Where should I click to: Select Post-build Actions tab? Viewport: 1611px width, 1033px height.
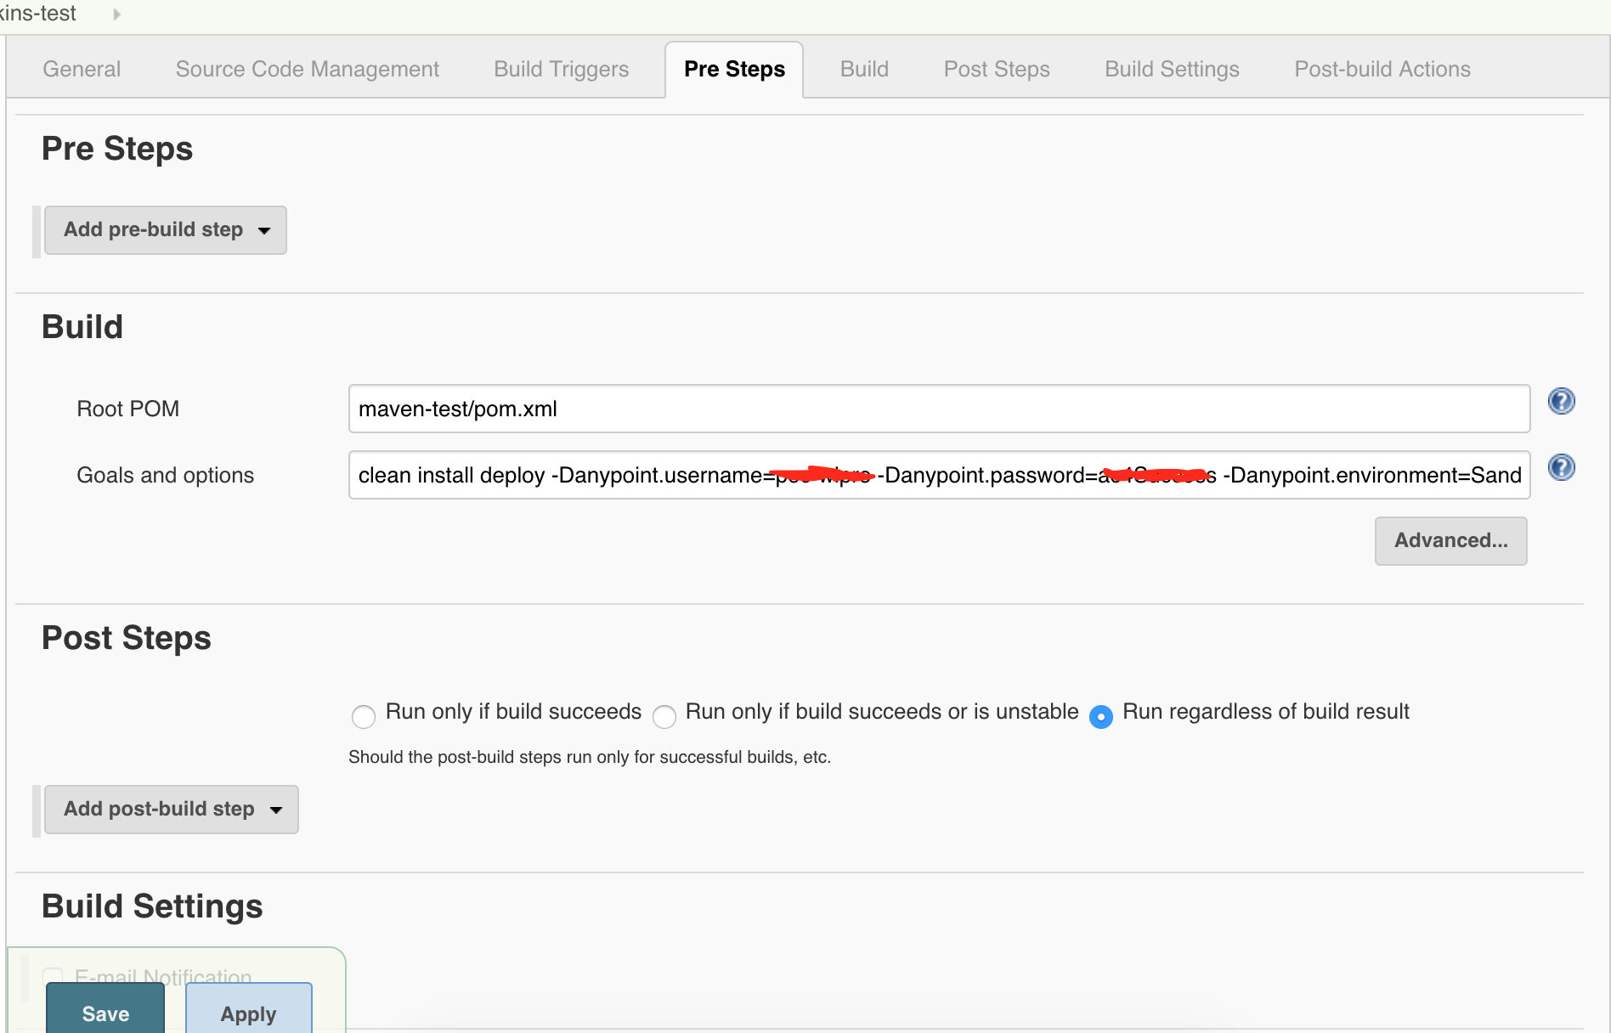pos(1382,69)
